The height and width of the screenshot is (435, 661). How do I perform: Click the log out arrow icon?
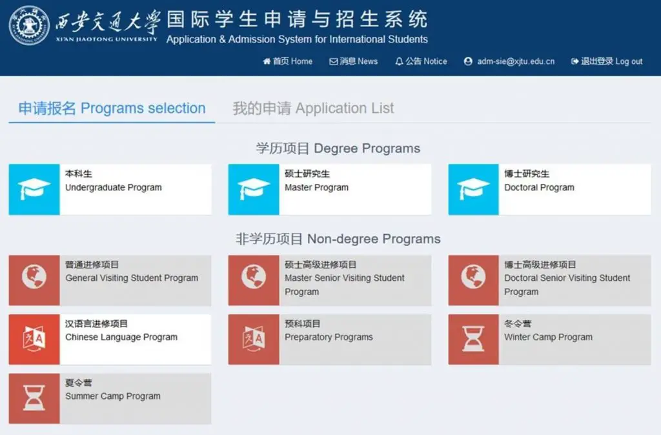[575, 61]
